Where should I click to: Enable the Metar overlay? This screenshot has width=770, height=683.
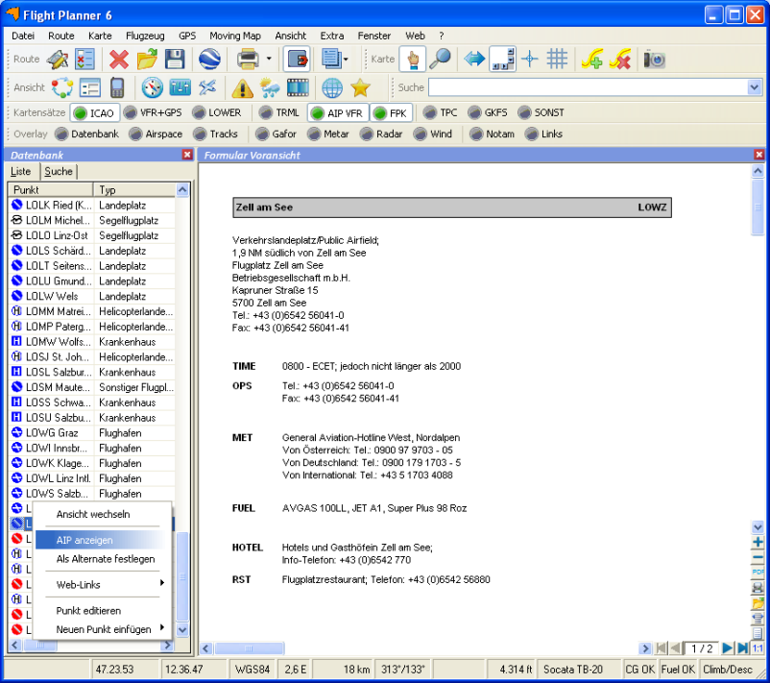click(328, 134)
